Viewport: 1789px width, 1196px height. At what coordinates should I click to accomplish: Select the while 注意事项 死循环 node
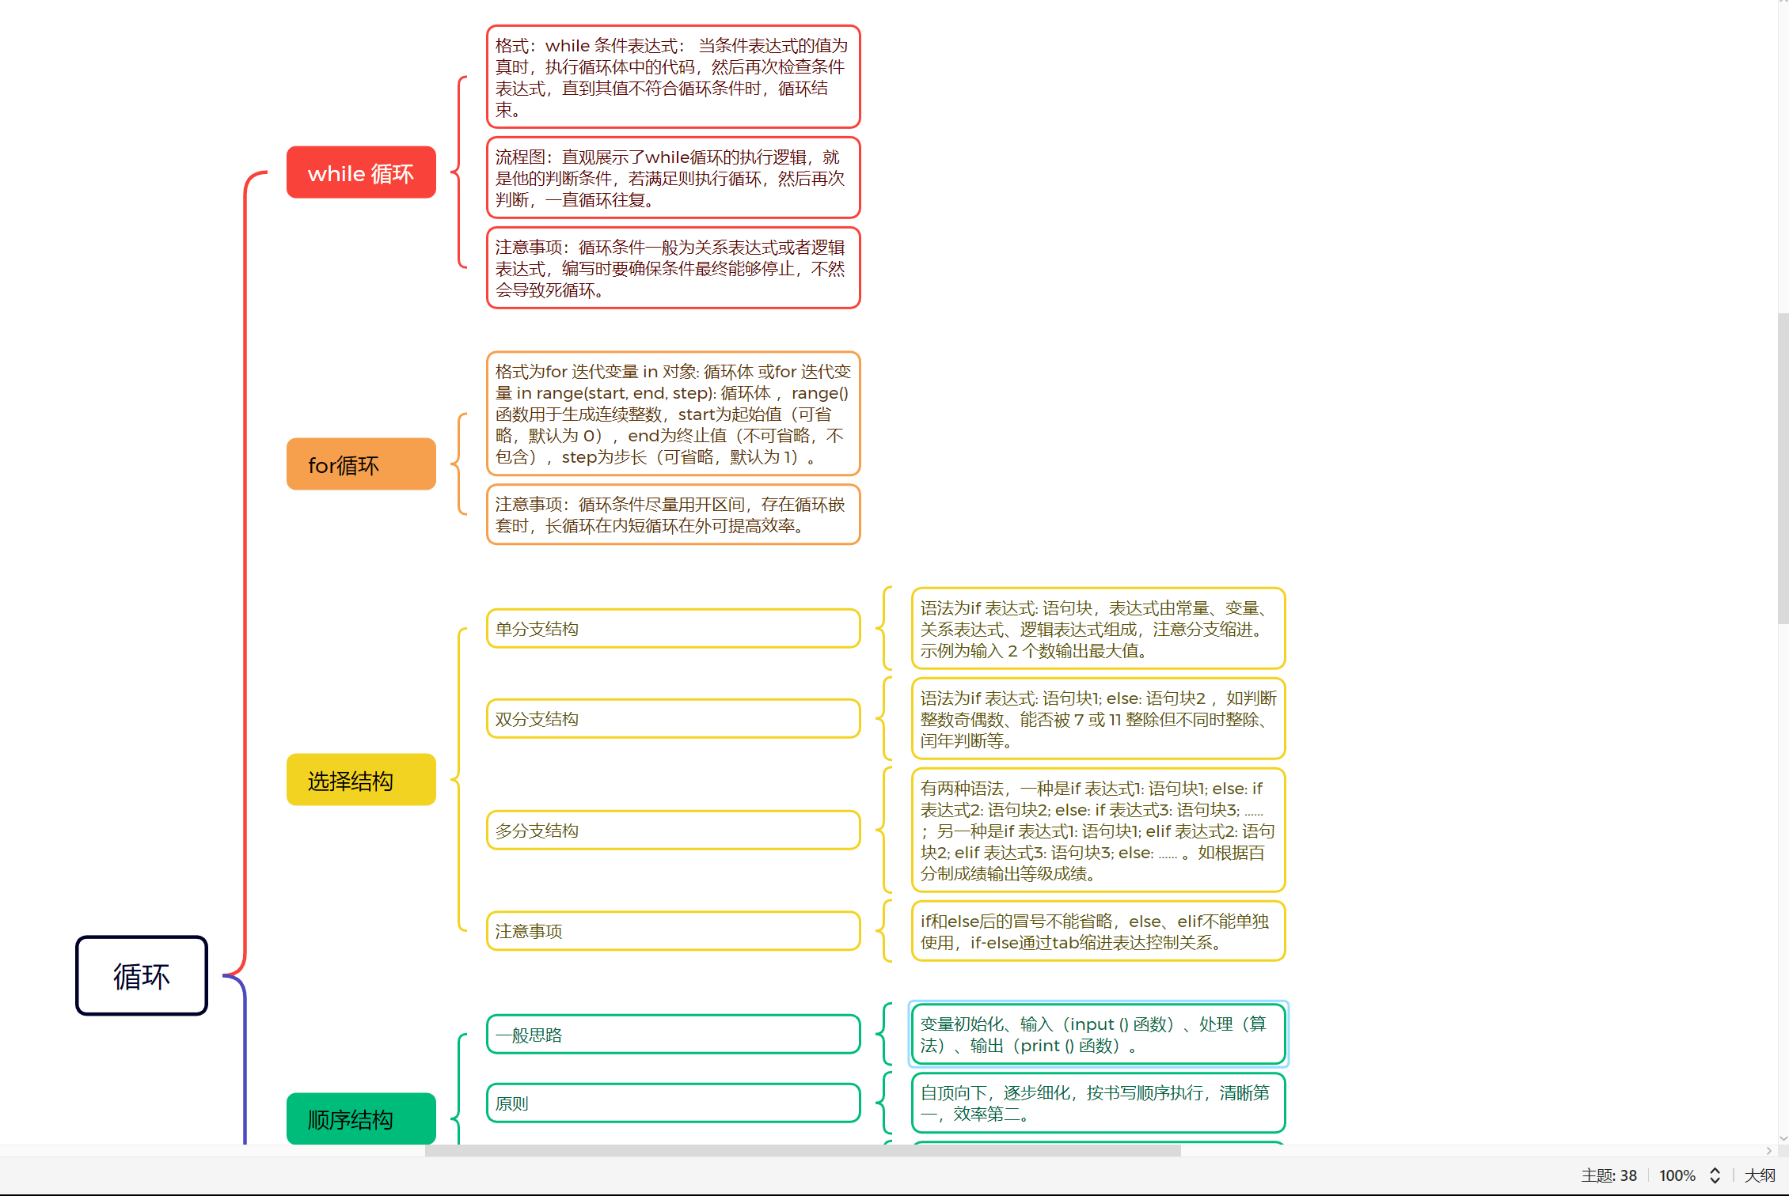674,268
